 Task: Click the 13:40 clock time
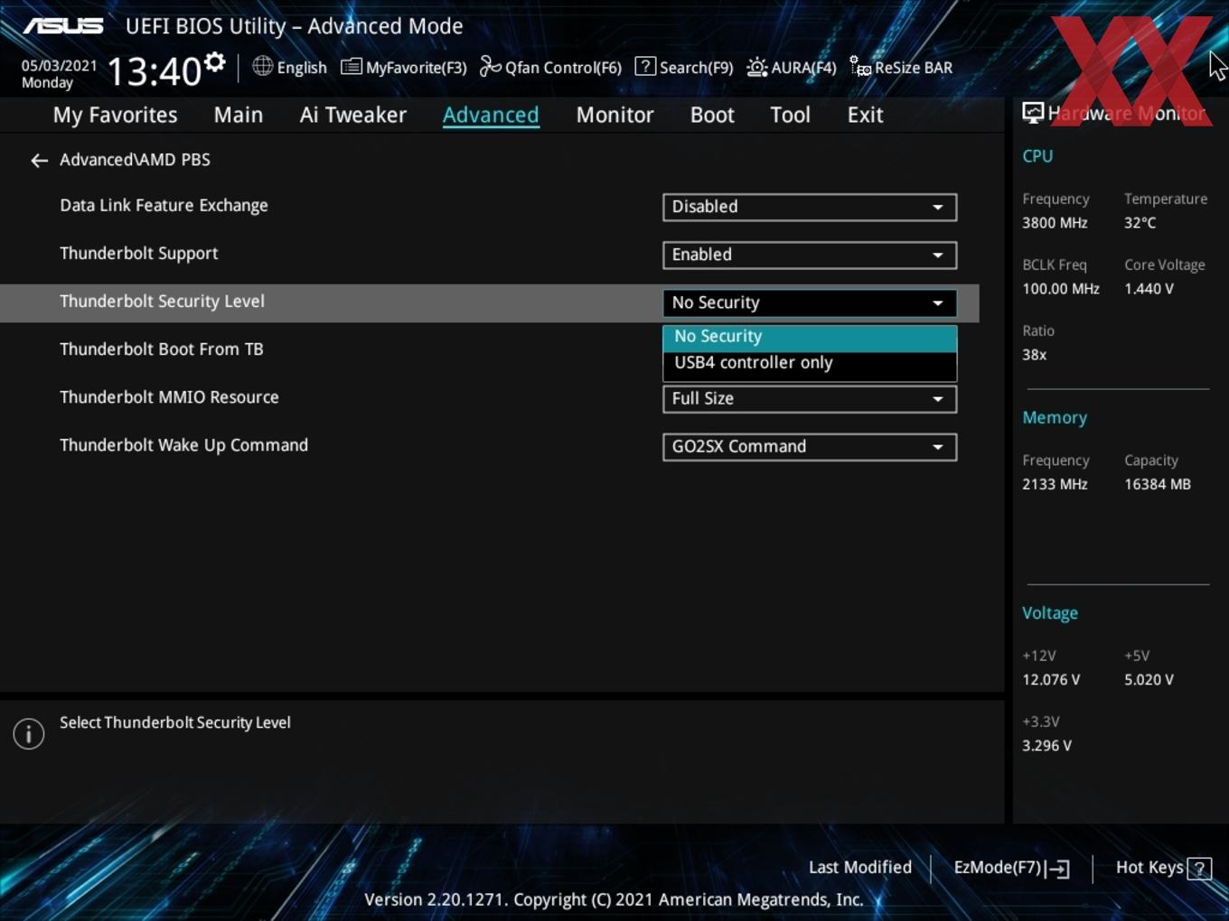tap(154, 71)
